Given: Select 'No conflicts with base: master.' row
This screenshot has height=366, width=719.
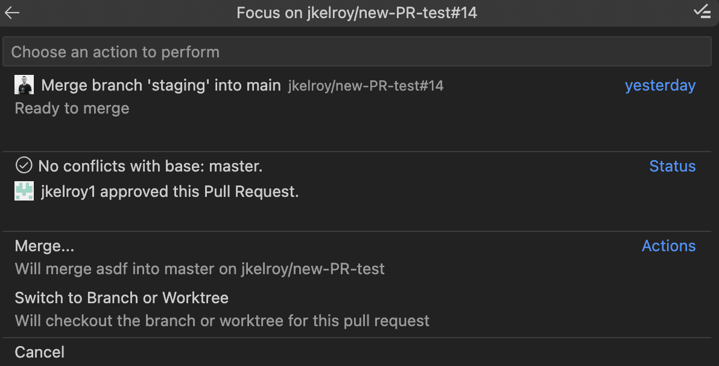Looking at the screenshot, I should (x=150, y=166).
